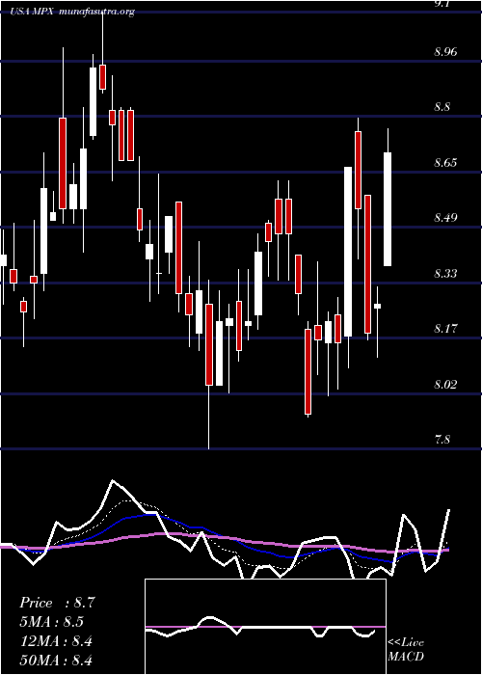Click the tall white candlestick reaching 8.65
Viewport: 482px width, 675px height.
click(348, 252)
